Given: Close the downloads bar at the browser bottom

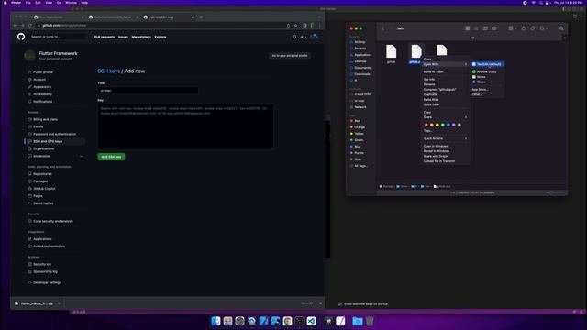Looking at the screenshot, I should [x=320, y=303].
